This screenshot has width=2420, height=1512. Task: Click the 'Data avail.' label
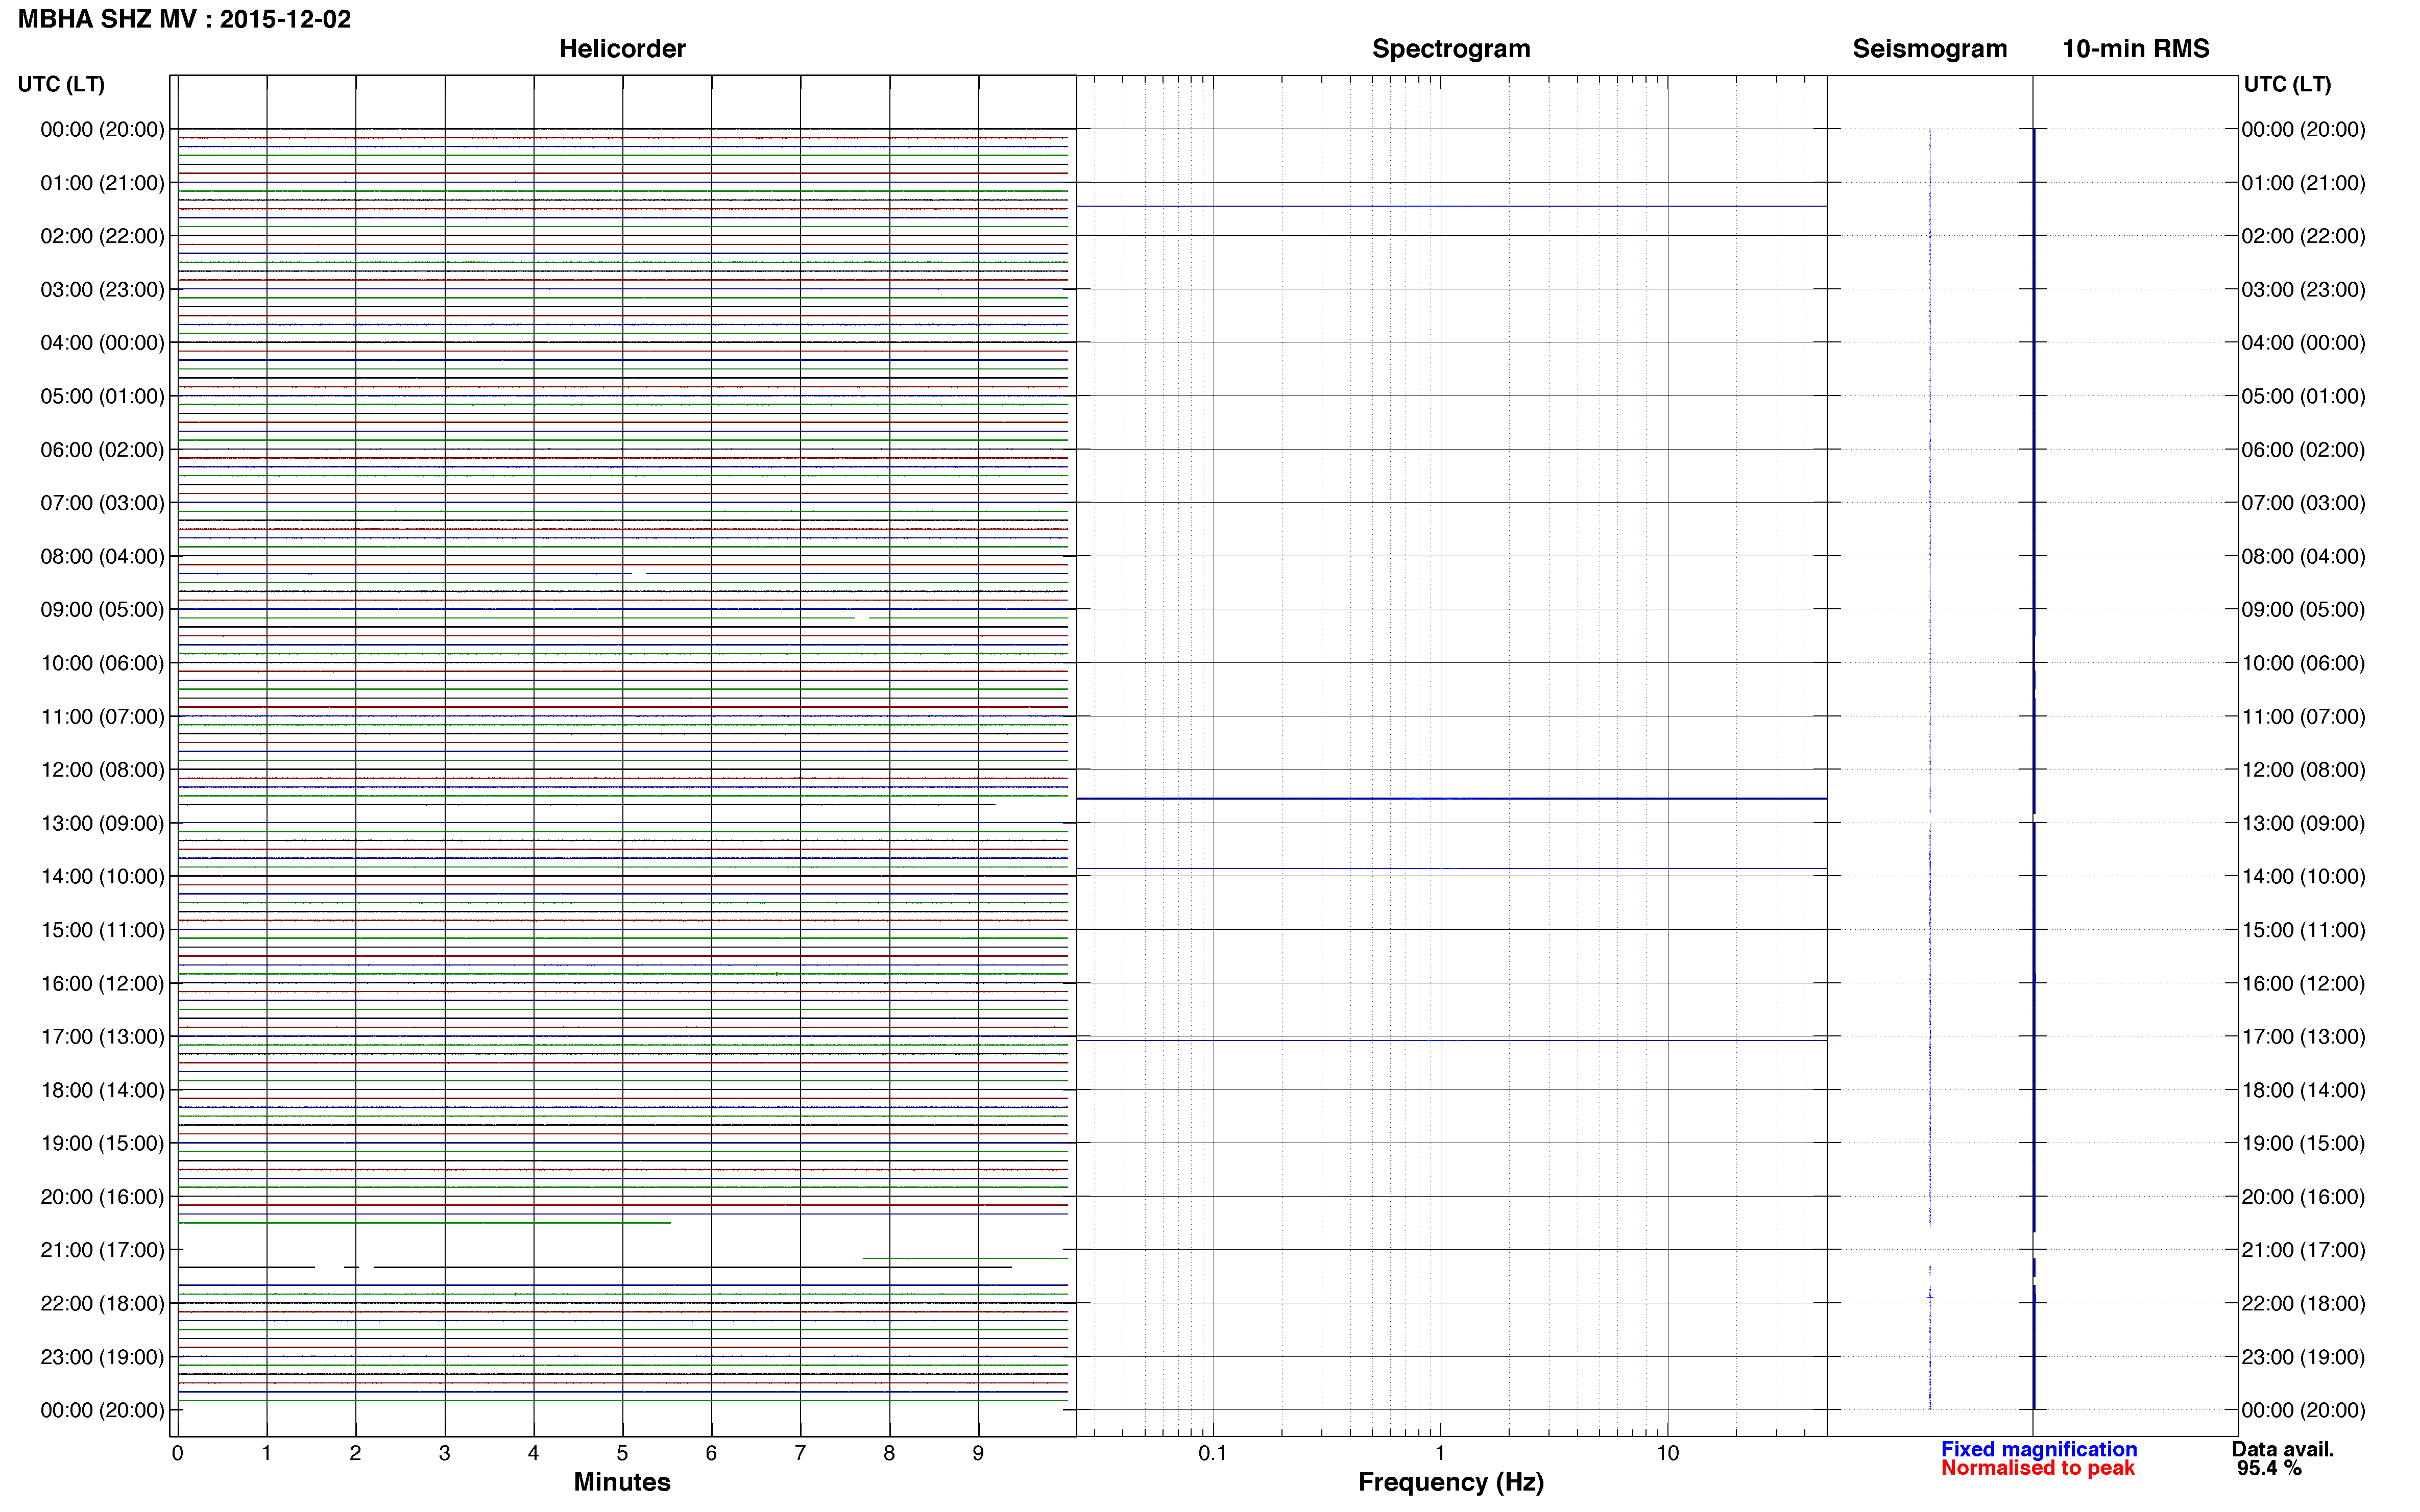pos(2283,1449)
